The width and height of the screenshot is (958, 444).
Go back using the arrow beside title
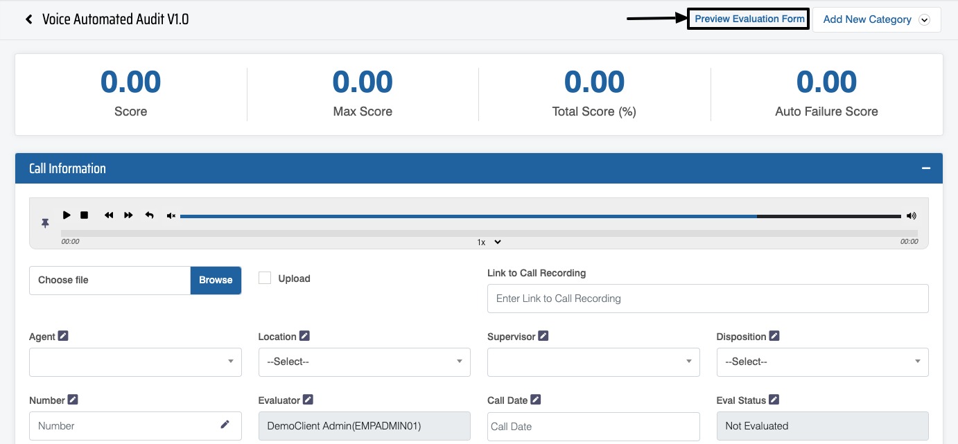tap(29, 19)
